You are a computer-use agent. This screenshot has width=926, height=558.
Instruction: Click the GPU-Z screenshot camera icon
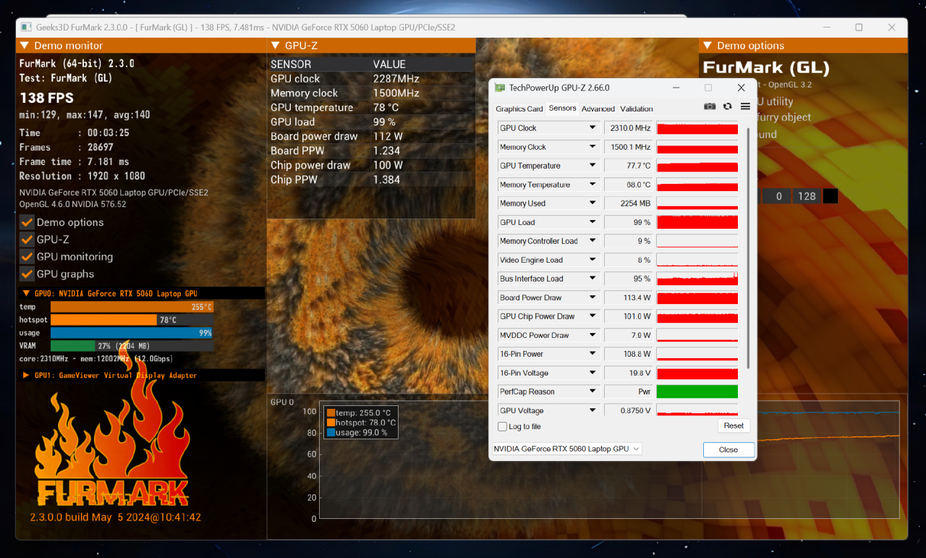[710, 106]
